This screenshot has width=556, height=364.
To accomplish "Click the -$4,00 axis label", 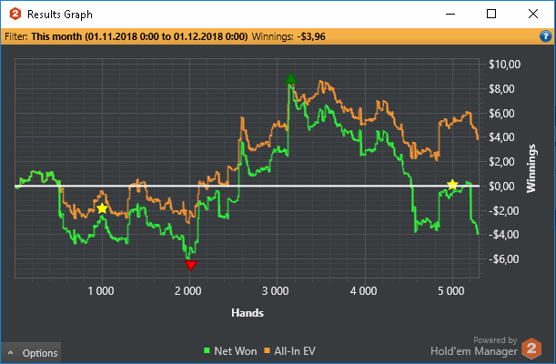I will tap(503, 234).
